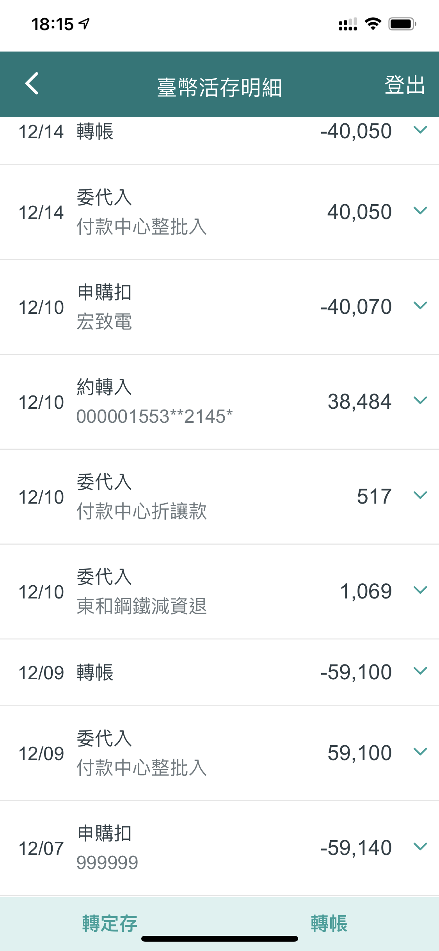The width and height of the screenshot is (439, 951).
Task: Tap the cellular signal icon
Action: (x=348, y=24)
